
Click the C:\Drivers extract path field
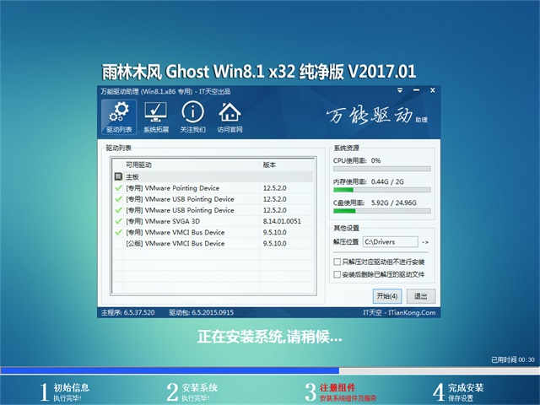point(390,242)
